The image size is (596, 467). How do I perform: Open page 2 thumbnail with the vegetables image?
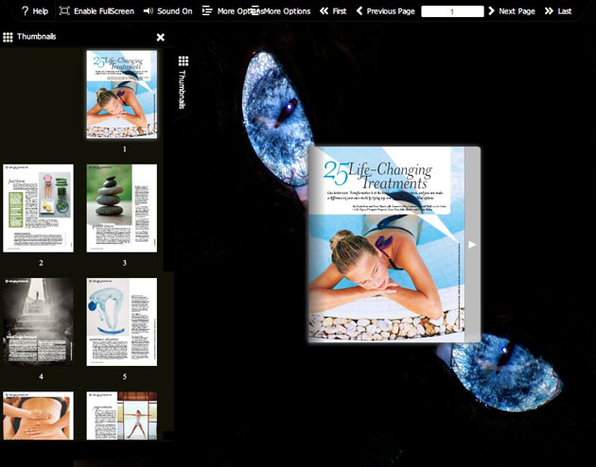click(x=39, y=208)
